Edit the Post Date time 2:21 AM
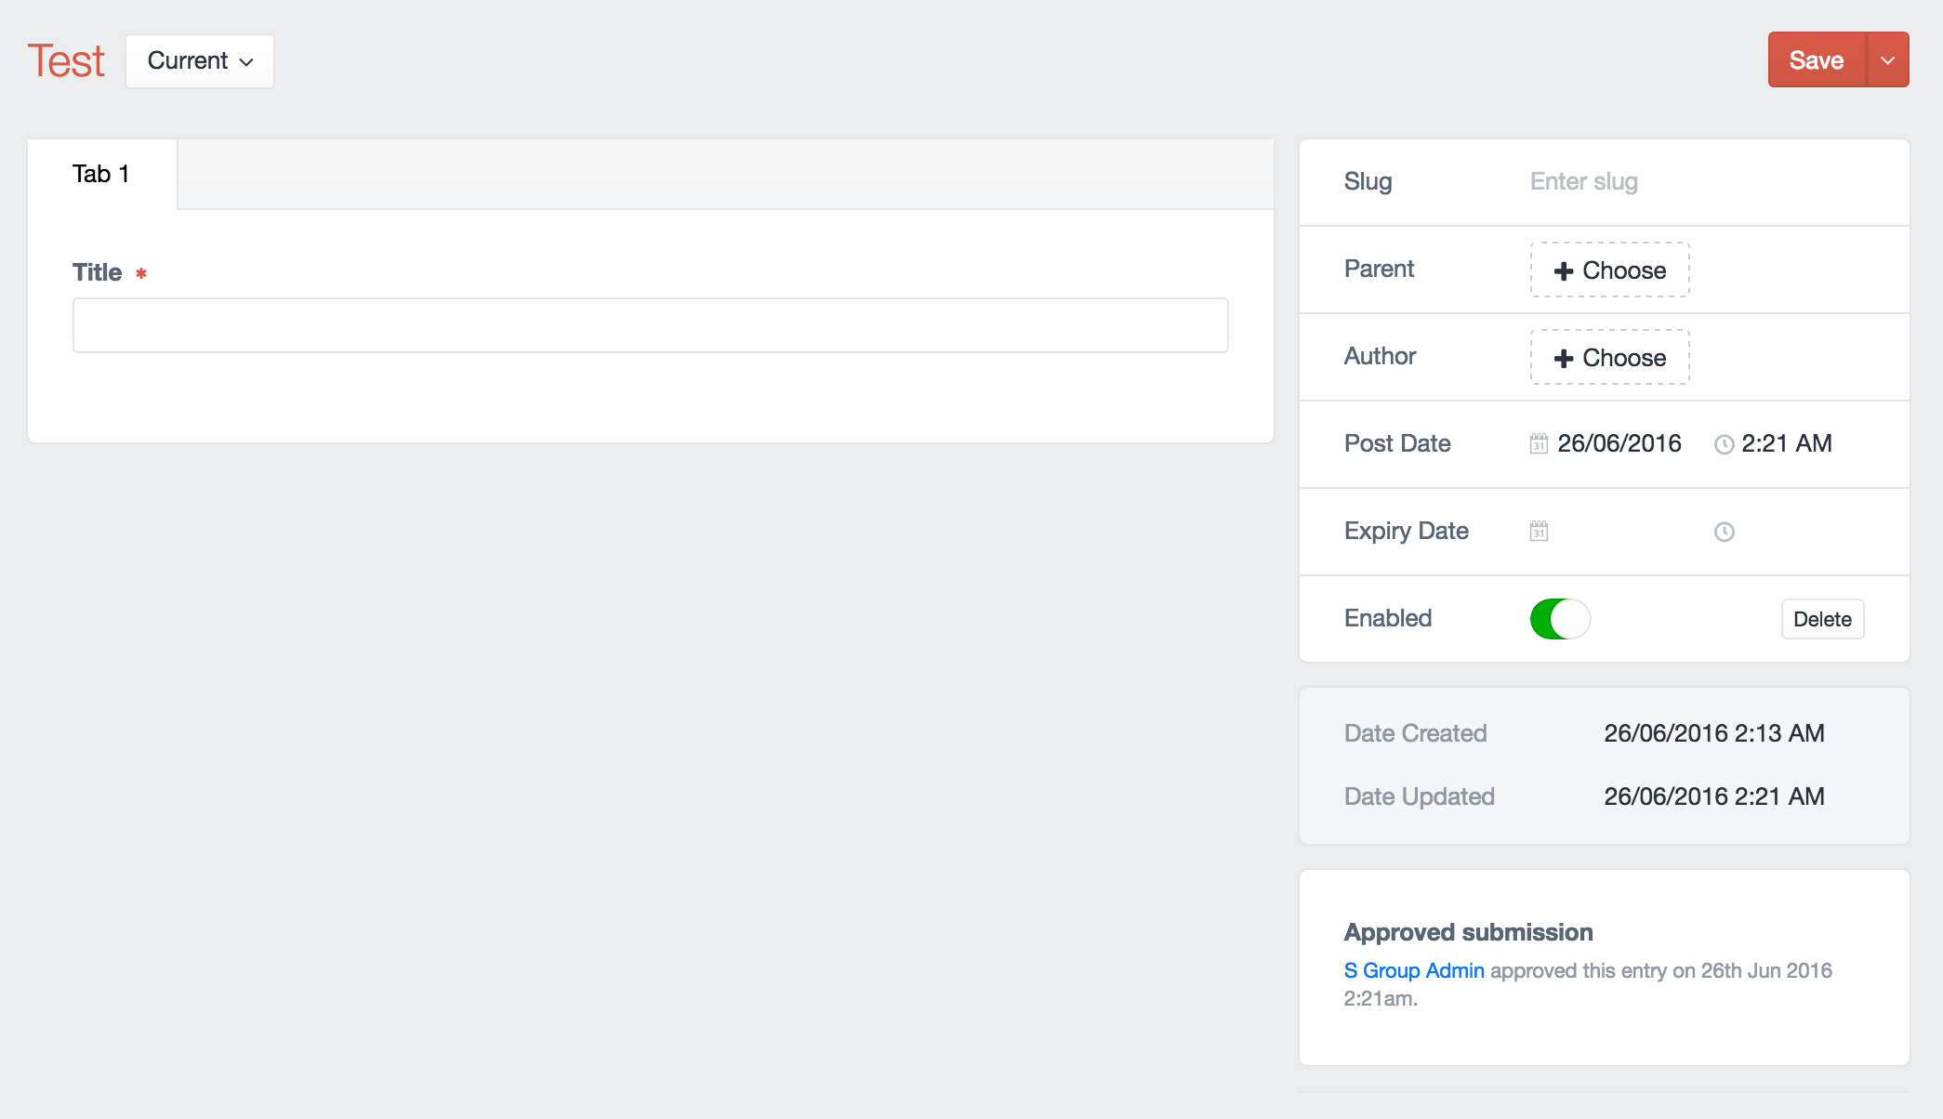 (x=1787, y=444)
